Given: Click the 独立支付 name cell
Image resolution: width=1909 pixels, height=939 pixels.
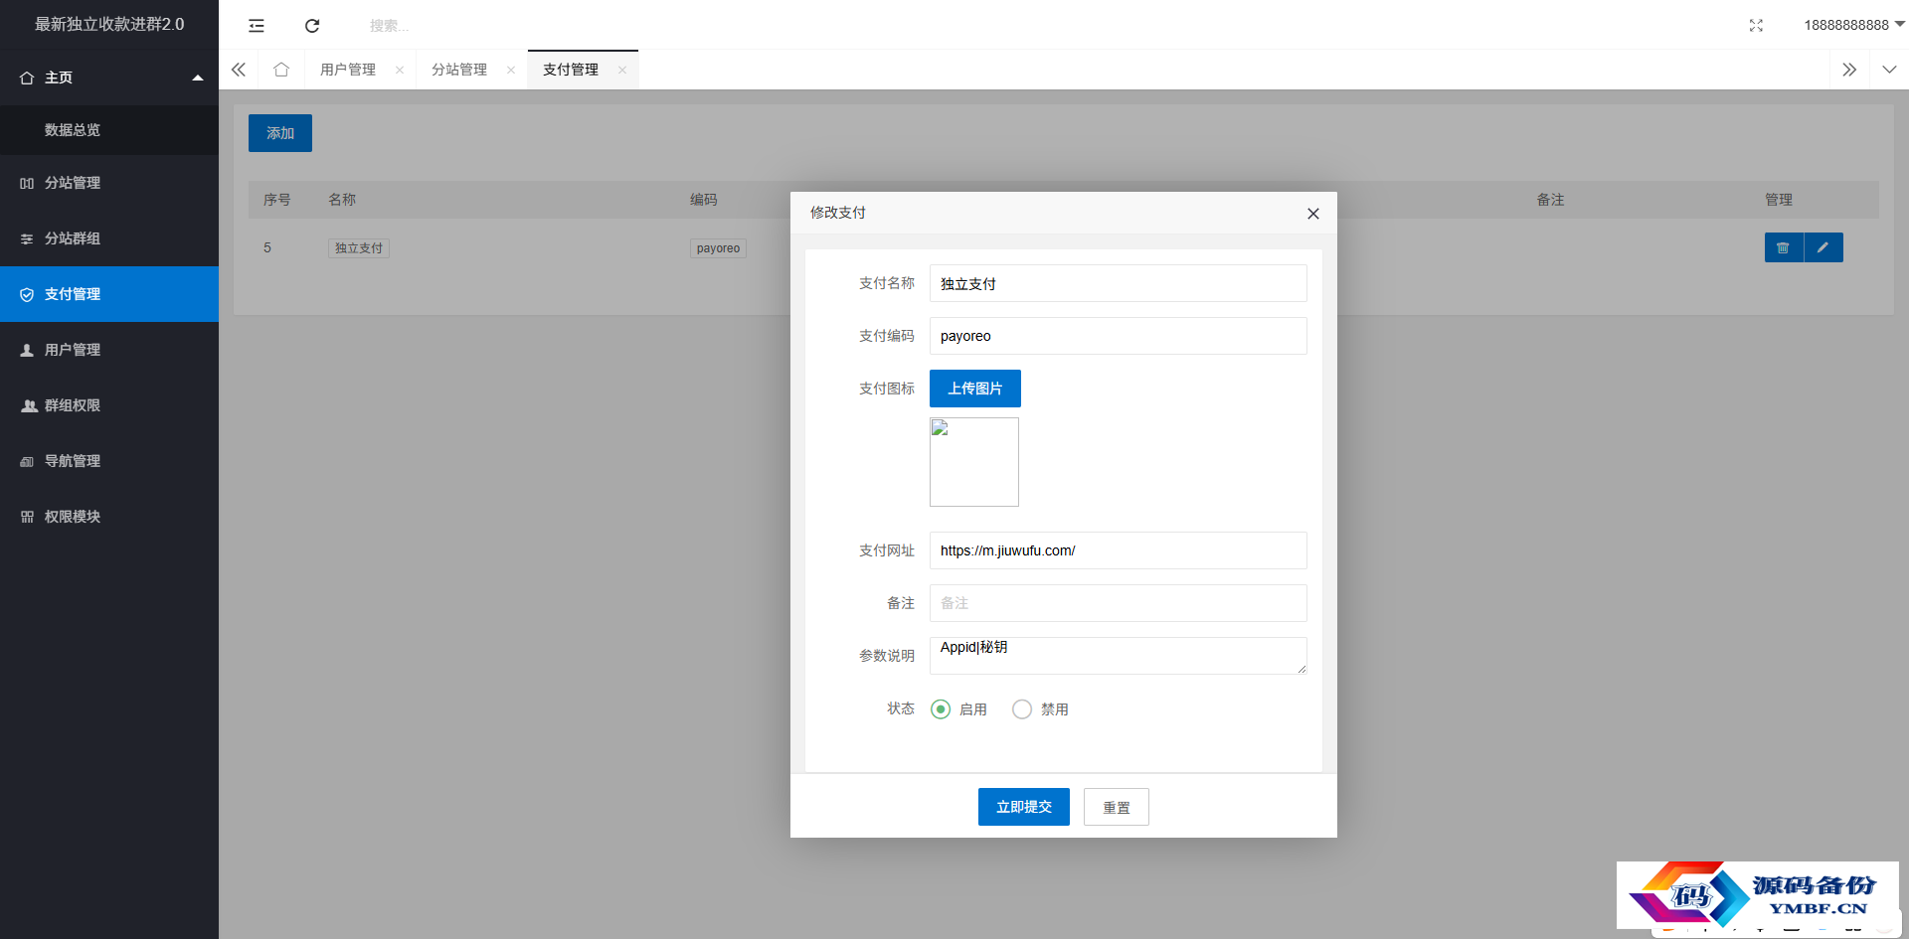Looking at the screenshot, I should [359, 248].
